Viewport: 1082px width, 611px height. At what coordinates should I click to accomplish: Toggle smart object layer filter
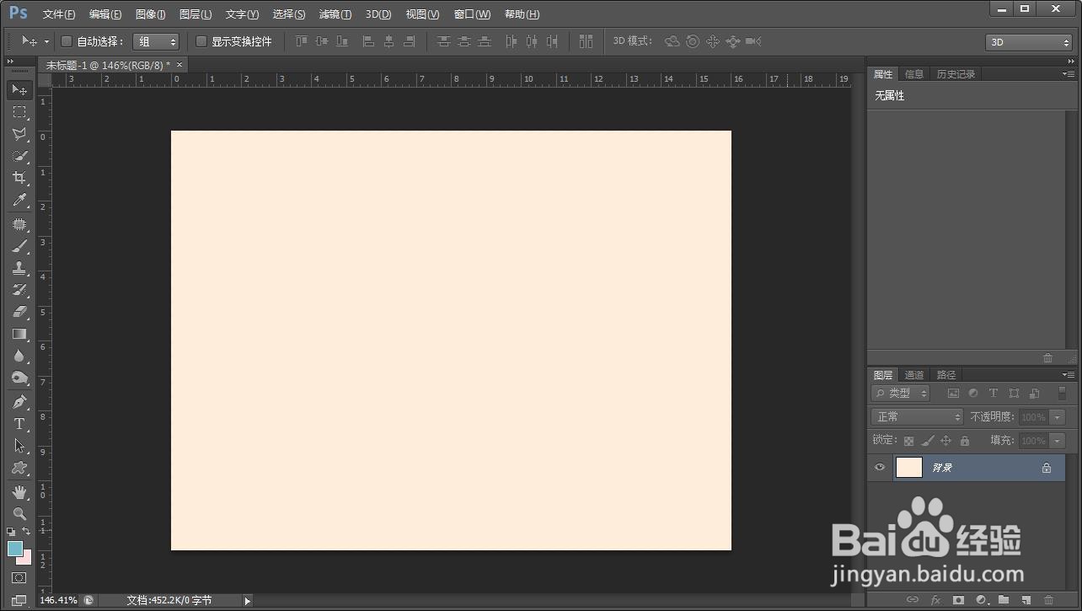pyautogui.click(x=1034, y=393)
